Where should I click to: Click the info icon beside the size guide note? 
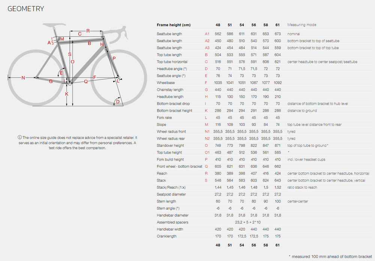click(x=20, y=138)
